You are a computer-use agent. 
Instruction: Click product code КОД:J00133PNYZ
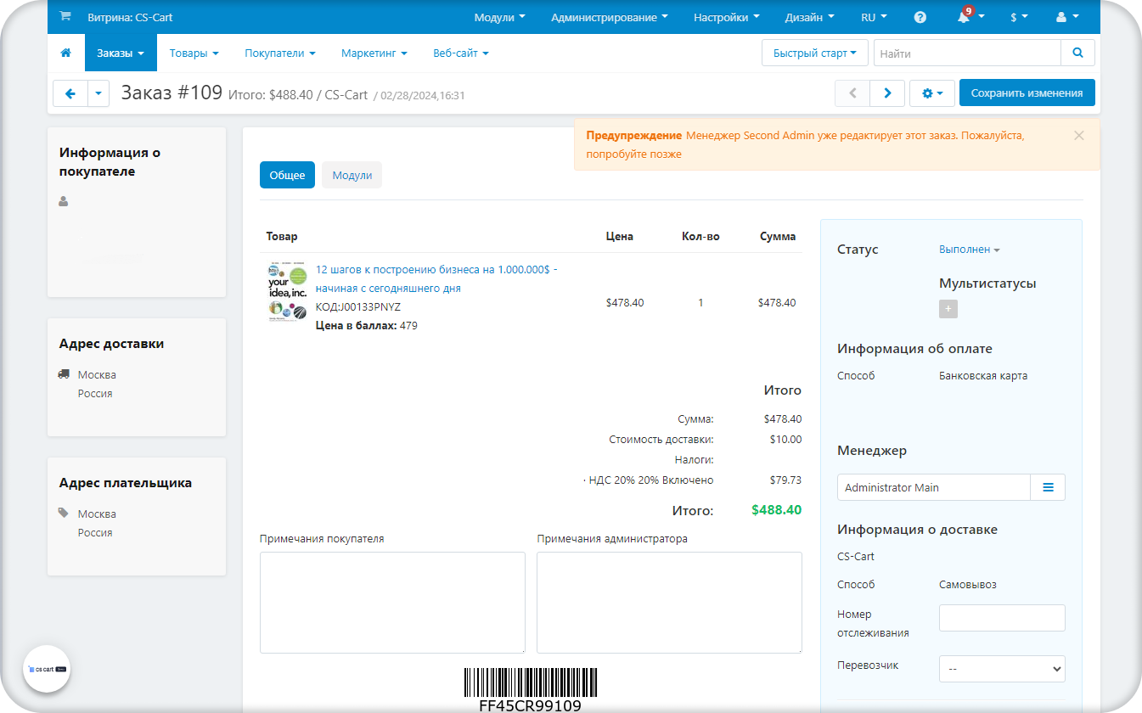pos(358,306)
